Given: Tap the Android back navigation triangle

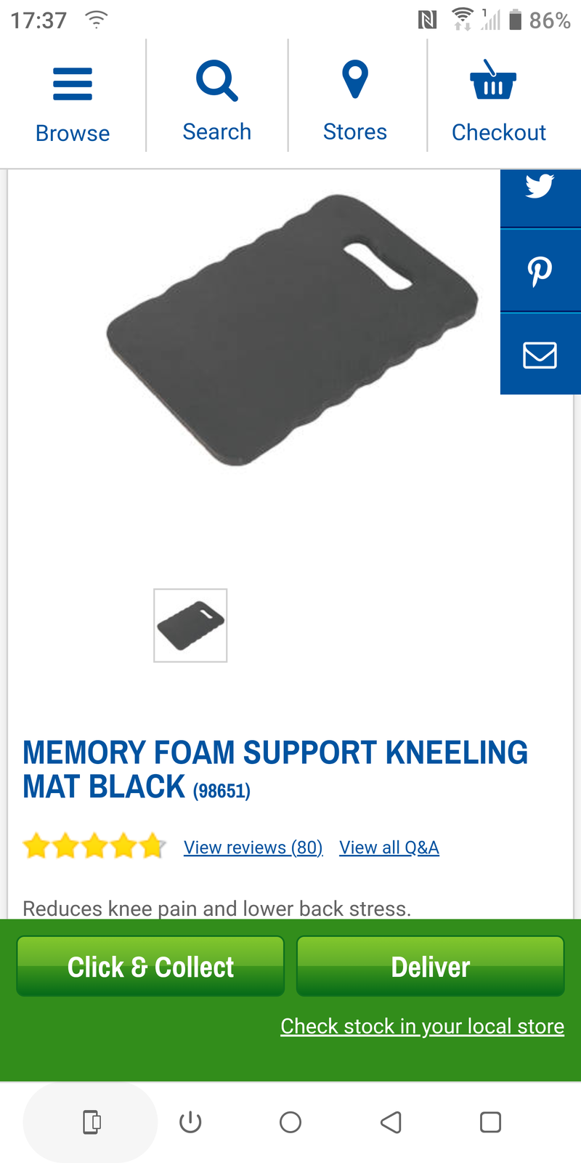Looking at the screenshot, I should pyautogui.click(x=391, y=1122).
